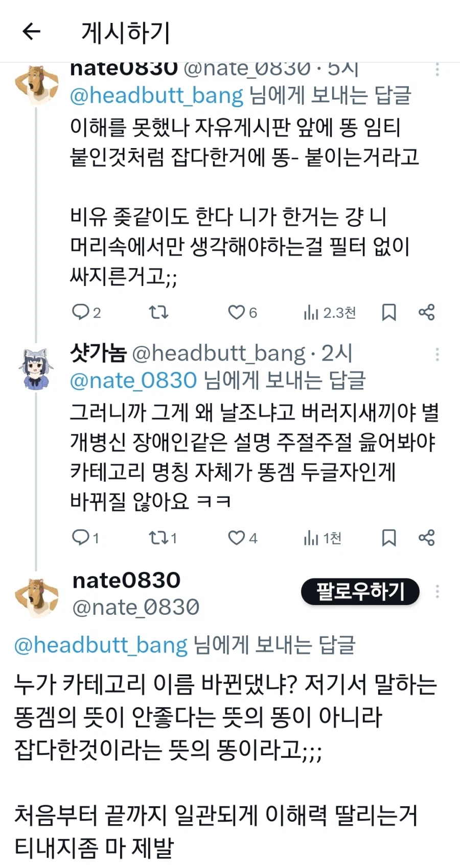Image resolution: width=460 pixels, height=865 pixels.
Task: Bookmark the tweet by 샷가놈
Action: [389, 538]
